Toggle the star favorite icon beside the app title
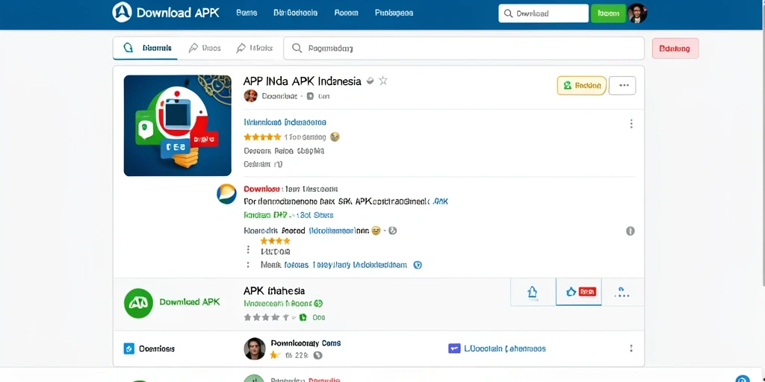 [383, 81]
